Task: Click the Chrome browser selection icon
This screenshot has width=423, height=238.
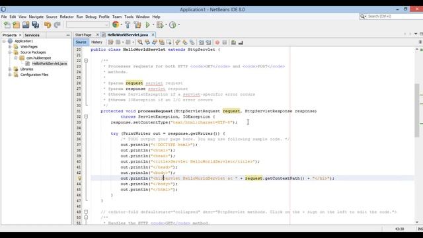Action: [x=116, y=24]
